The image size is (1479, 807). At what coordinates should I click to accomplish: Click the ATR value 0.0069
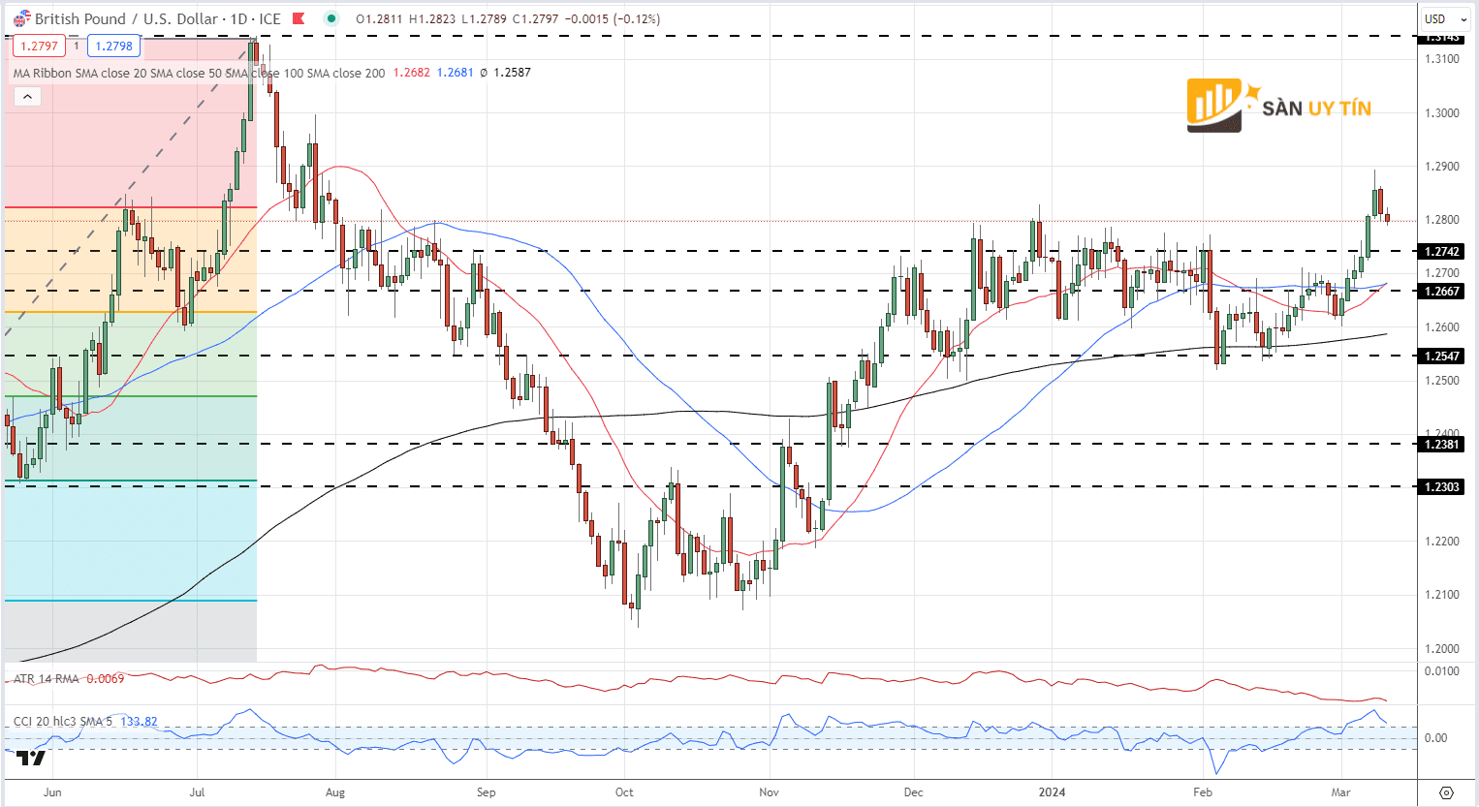(x=106, y=679)
